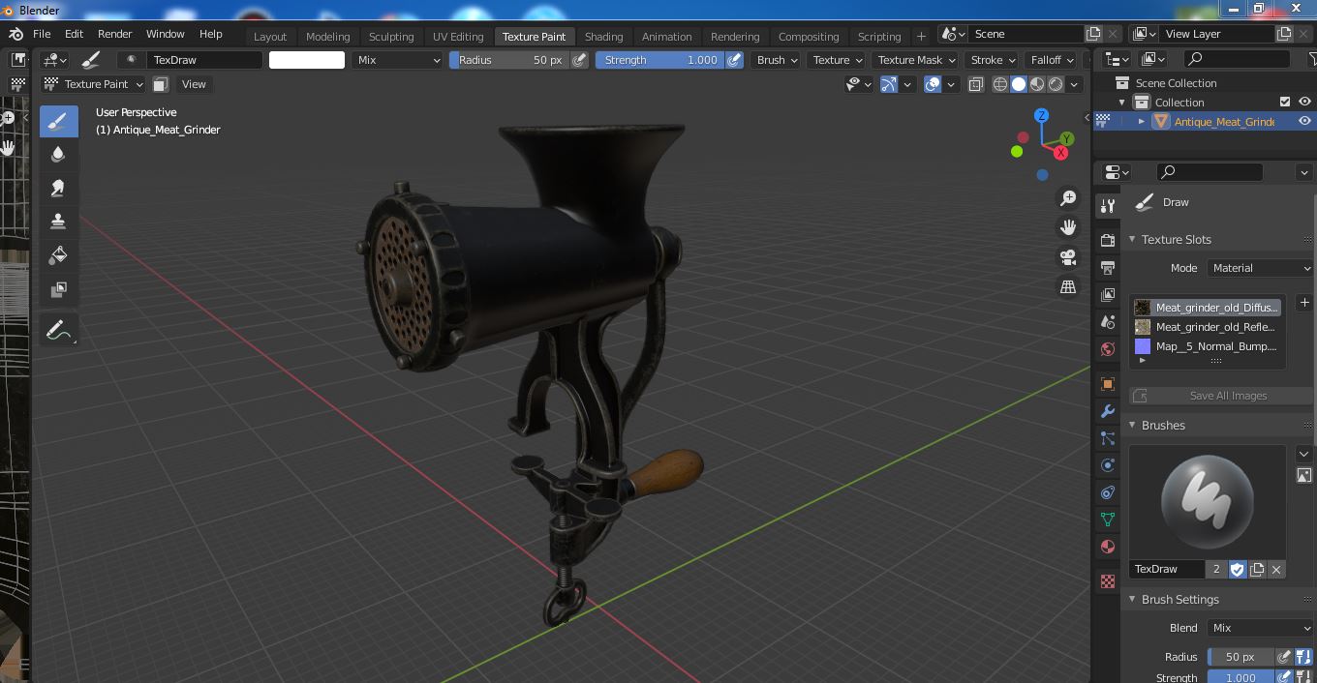This screenshot has height=683, width=1317.
Task: Open the Render menu
Action: coord(114,34)
